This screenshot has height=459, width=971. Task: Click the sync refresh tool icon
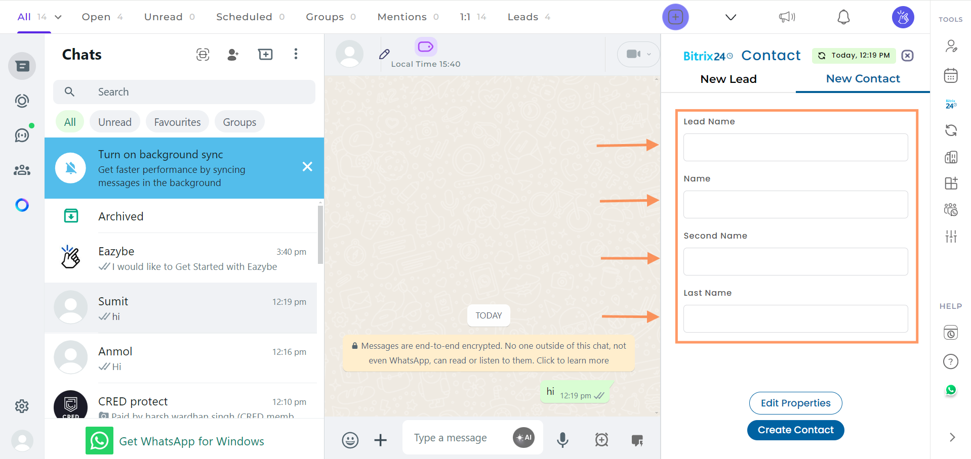tap(951, 130)
